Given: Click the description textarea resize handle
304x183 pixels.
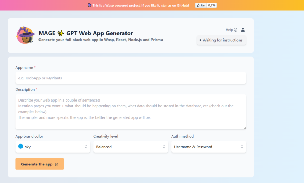Looking at the screenshot, I should pos(245,128).
